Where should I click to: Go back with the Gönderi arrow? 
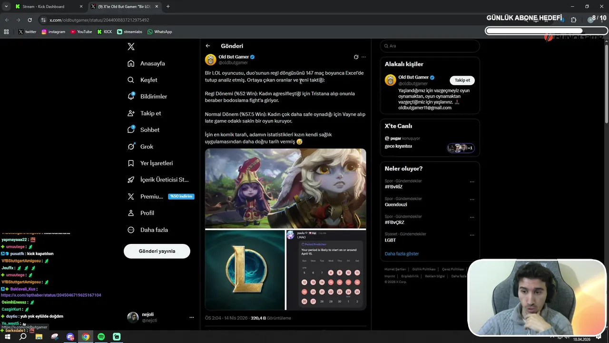(x=208, y=46)
